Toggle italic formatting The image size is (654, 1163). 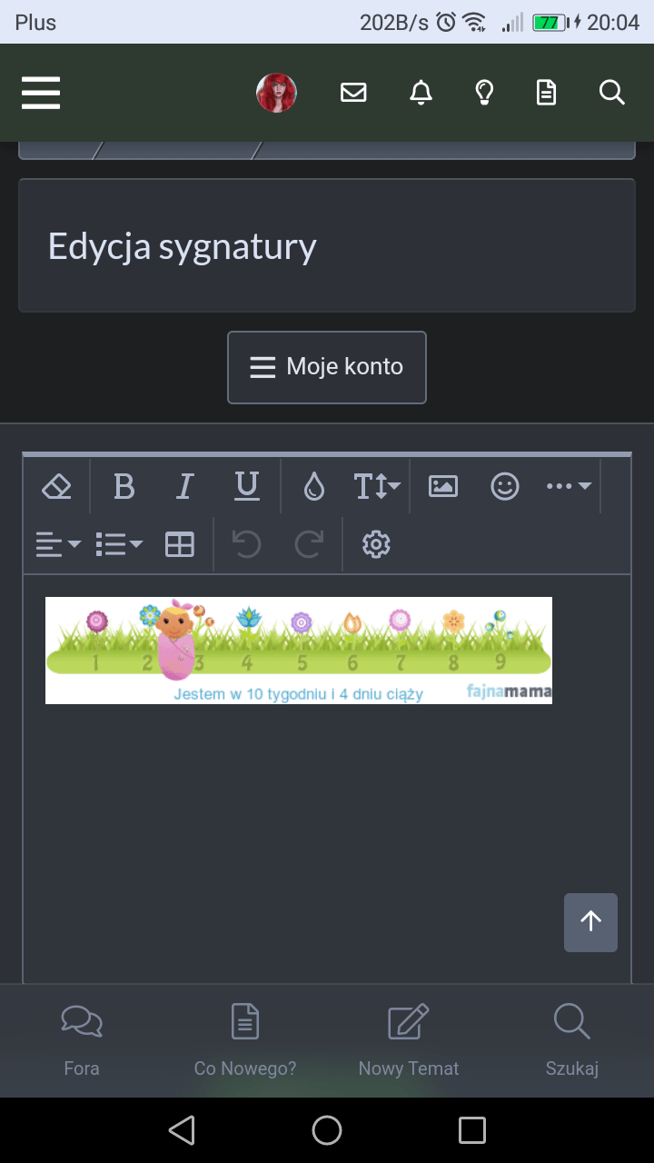tap(185, 487)
